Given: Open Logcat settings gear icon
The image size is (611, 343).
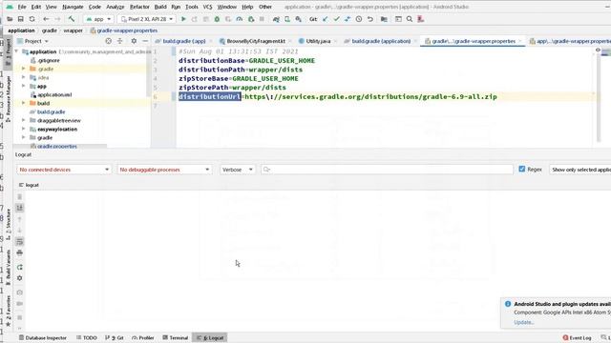Looking at the screenshot, I should (x=20, y=278).
